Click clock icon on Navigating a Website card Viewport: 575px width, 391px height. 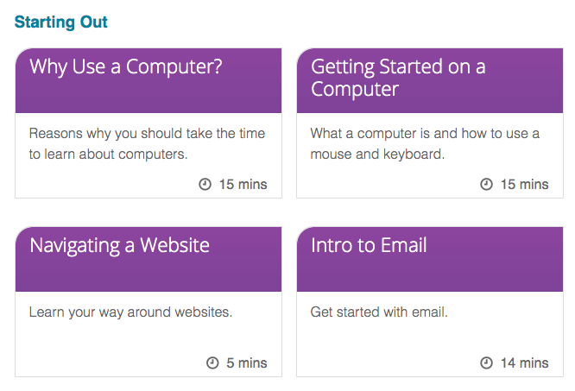click(x=212, y=363)
